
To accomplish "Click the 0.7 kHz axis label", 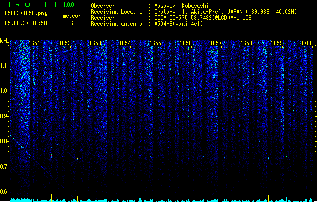I will (x=5, y=167).
